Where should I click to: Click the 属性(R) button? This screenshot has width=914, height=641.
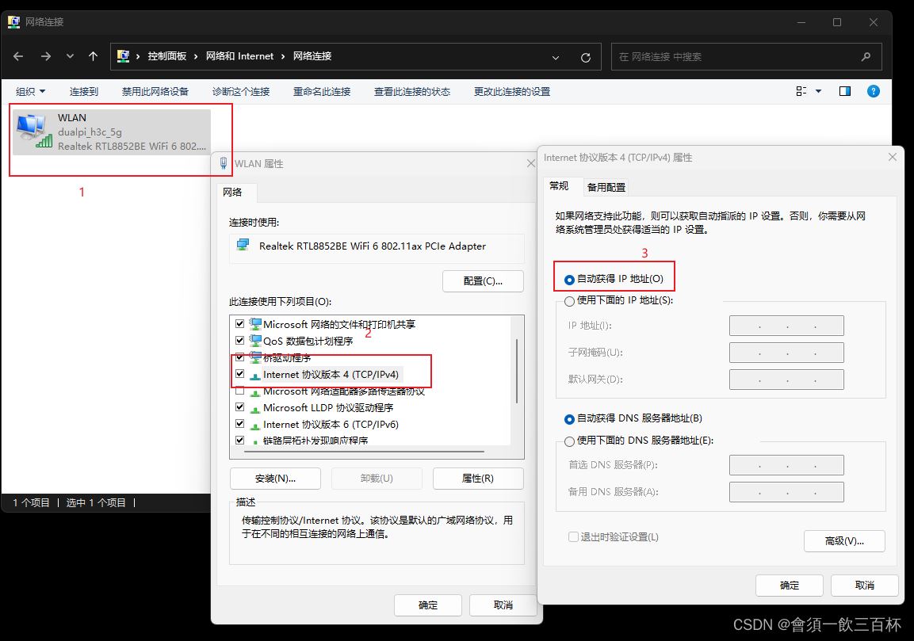[x=478, y=479]
